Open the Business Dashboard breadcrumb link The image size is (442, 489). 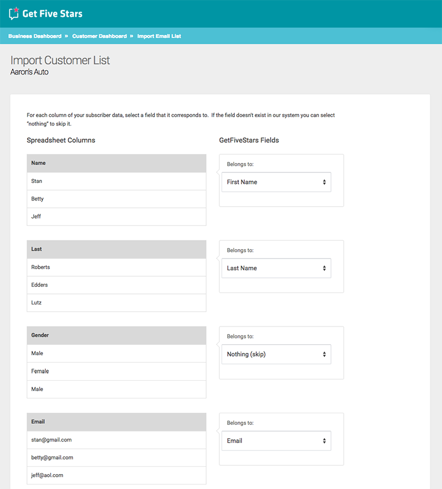[x=35, y=36]
